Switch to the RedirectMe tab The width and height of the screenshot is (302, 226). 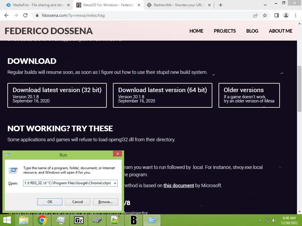click(179, 5)
